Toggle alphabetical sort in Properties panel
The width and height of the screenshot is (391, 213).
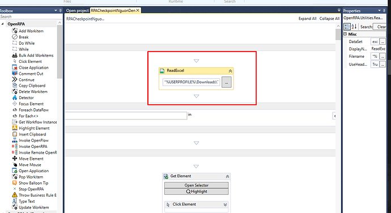coord(354,27)
